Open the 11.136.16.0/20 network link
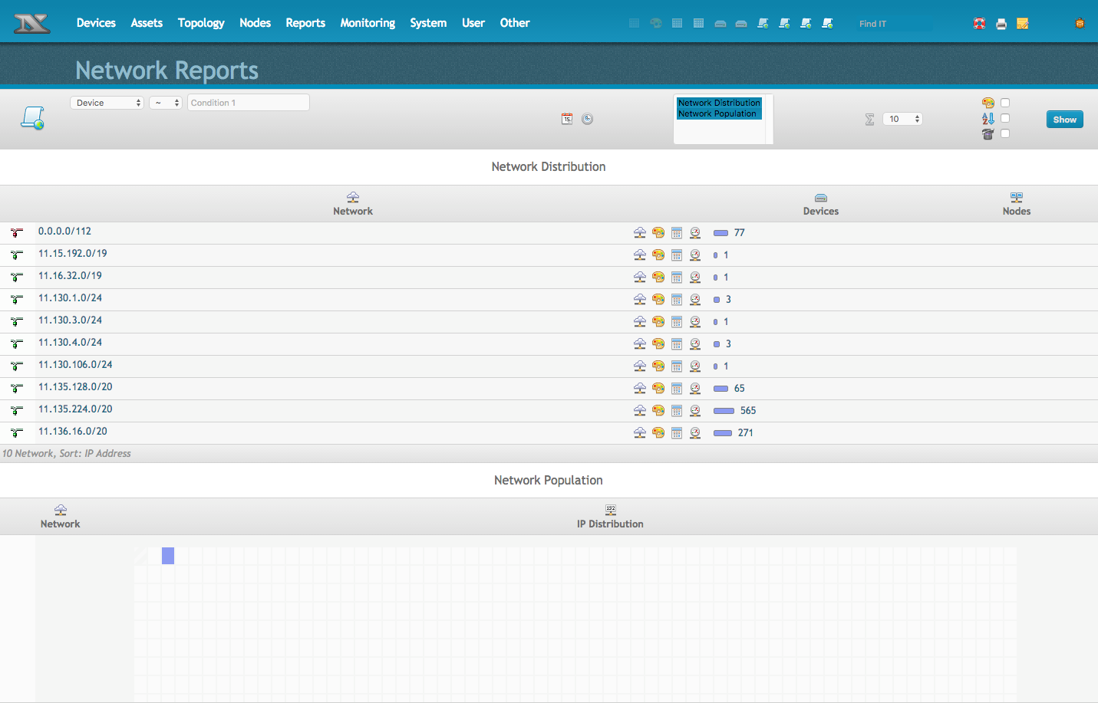Viewport: 1098px width, 703px height. coord(73,432)
